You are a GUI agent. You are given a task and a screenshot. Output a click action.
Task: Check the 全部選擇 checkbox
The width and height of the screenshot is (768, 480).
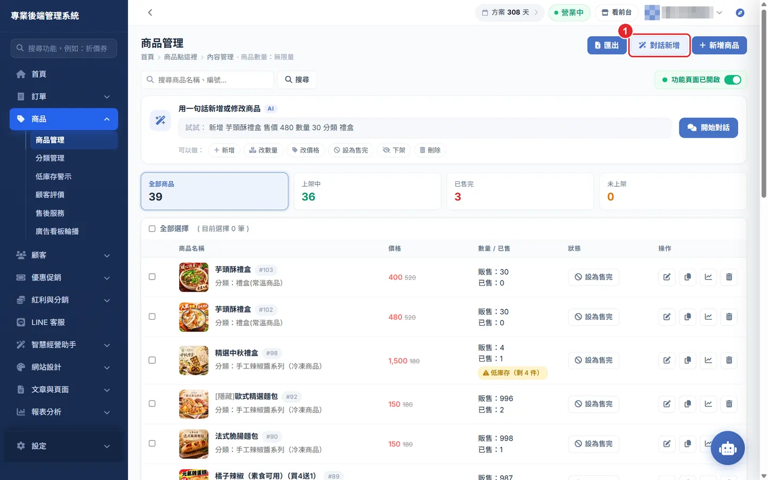[x=152, y=229]
